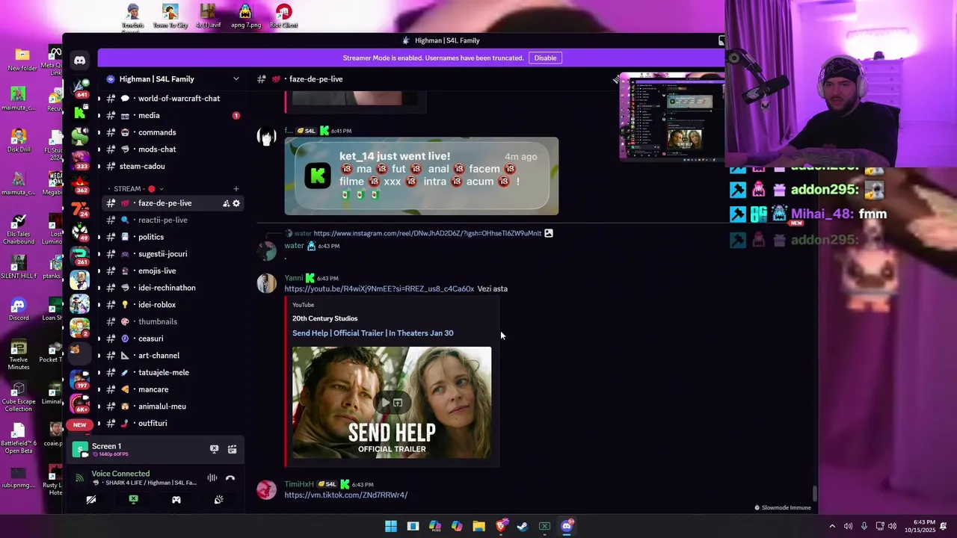Open server with 641 badge
This screenshot has width=957, height=538.
[79, 87]
